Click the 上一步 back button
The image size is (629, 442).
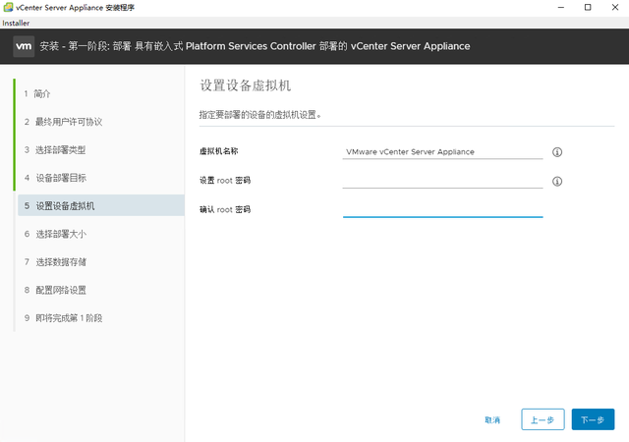[x=543, y=419]
